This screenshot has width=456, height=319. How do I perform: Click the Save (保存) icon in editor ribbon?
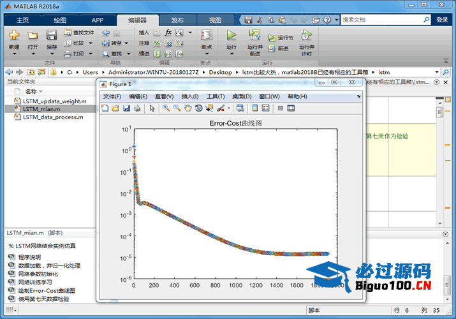[x=52, y=36]
